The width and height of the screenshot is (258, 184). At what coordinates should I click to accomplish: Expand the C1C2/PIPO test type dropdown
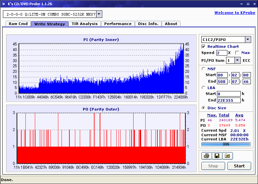[x=248, y=40]
